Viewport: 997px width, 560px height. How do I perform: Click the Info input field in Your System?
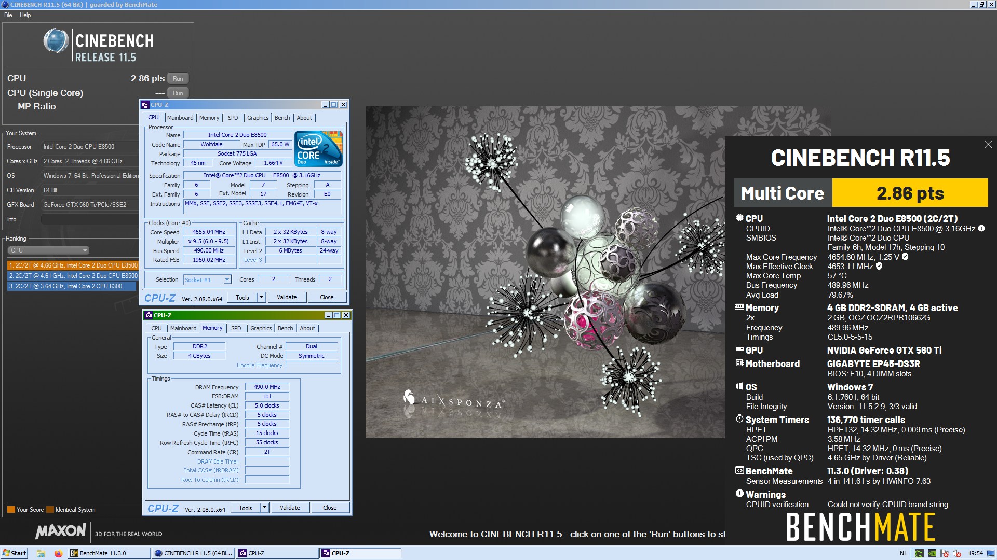pos(89,219)
